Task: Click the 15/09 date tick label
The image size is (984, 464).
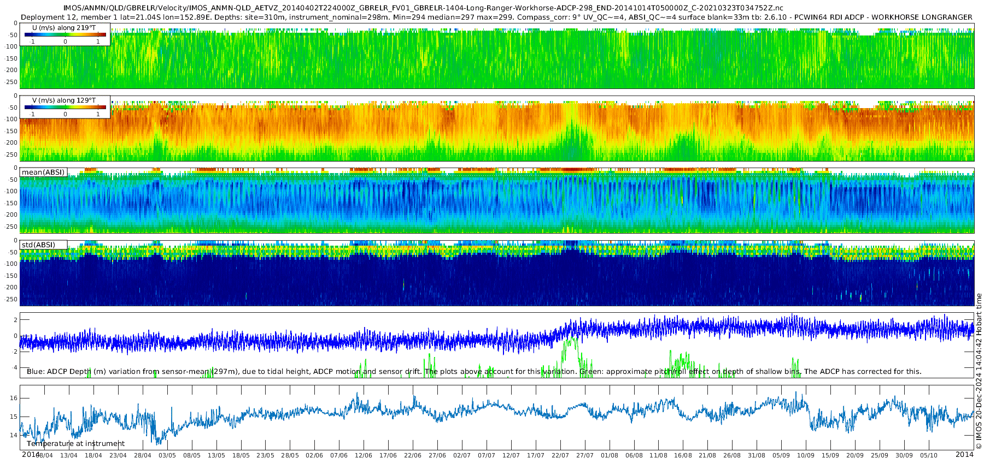Action: (830, 455)
